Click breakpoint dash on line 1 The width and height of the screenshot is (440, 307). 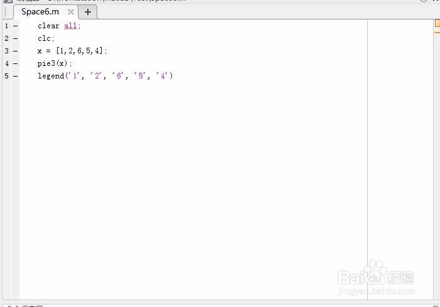[x=15, y=26]
